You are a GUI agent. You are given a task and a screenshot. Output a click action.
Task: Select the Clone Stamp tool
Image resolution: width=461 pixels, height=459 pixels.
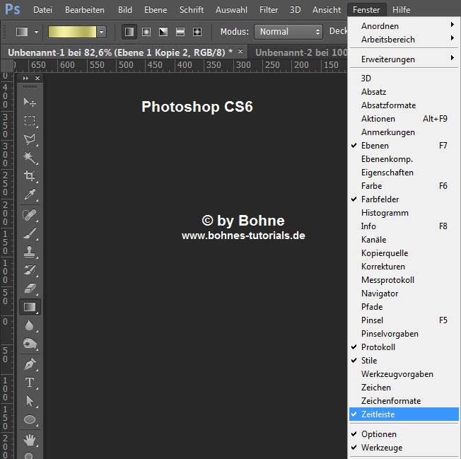pos(30,252)
